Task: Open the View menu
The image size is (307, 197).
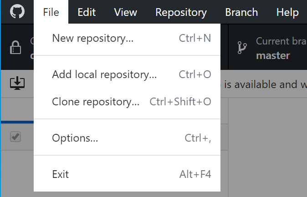Action: (x=126, y=12)
